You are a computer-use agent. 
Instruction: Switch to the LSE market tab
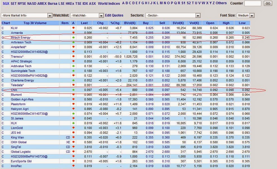coord(62,3)
